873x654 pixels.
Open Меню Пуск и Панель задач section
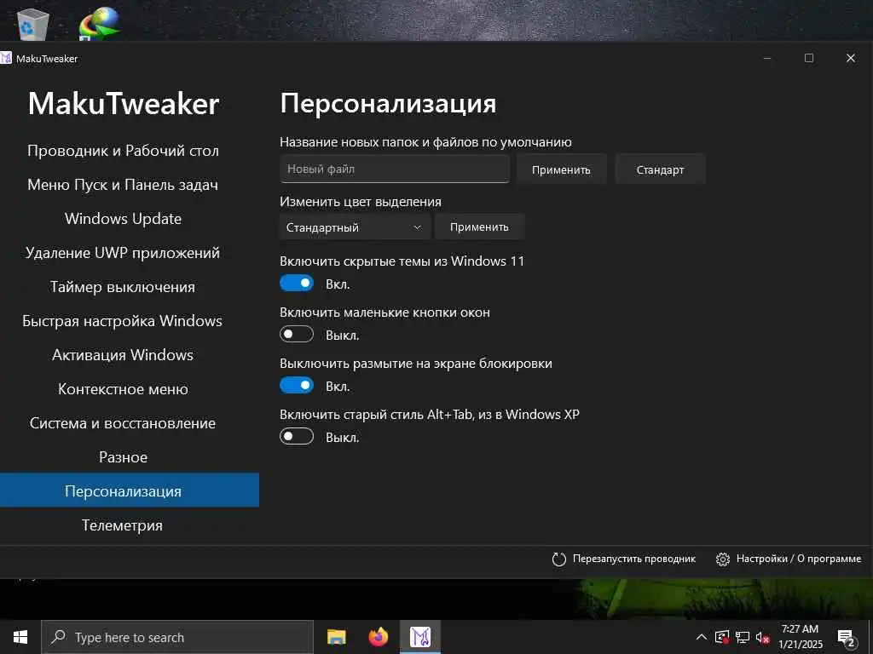click(123, 185)
